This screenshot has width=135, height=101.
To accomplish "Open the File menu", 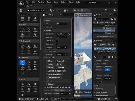I will pos(27,2).
